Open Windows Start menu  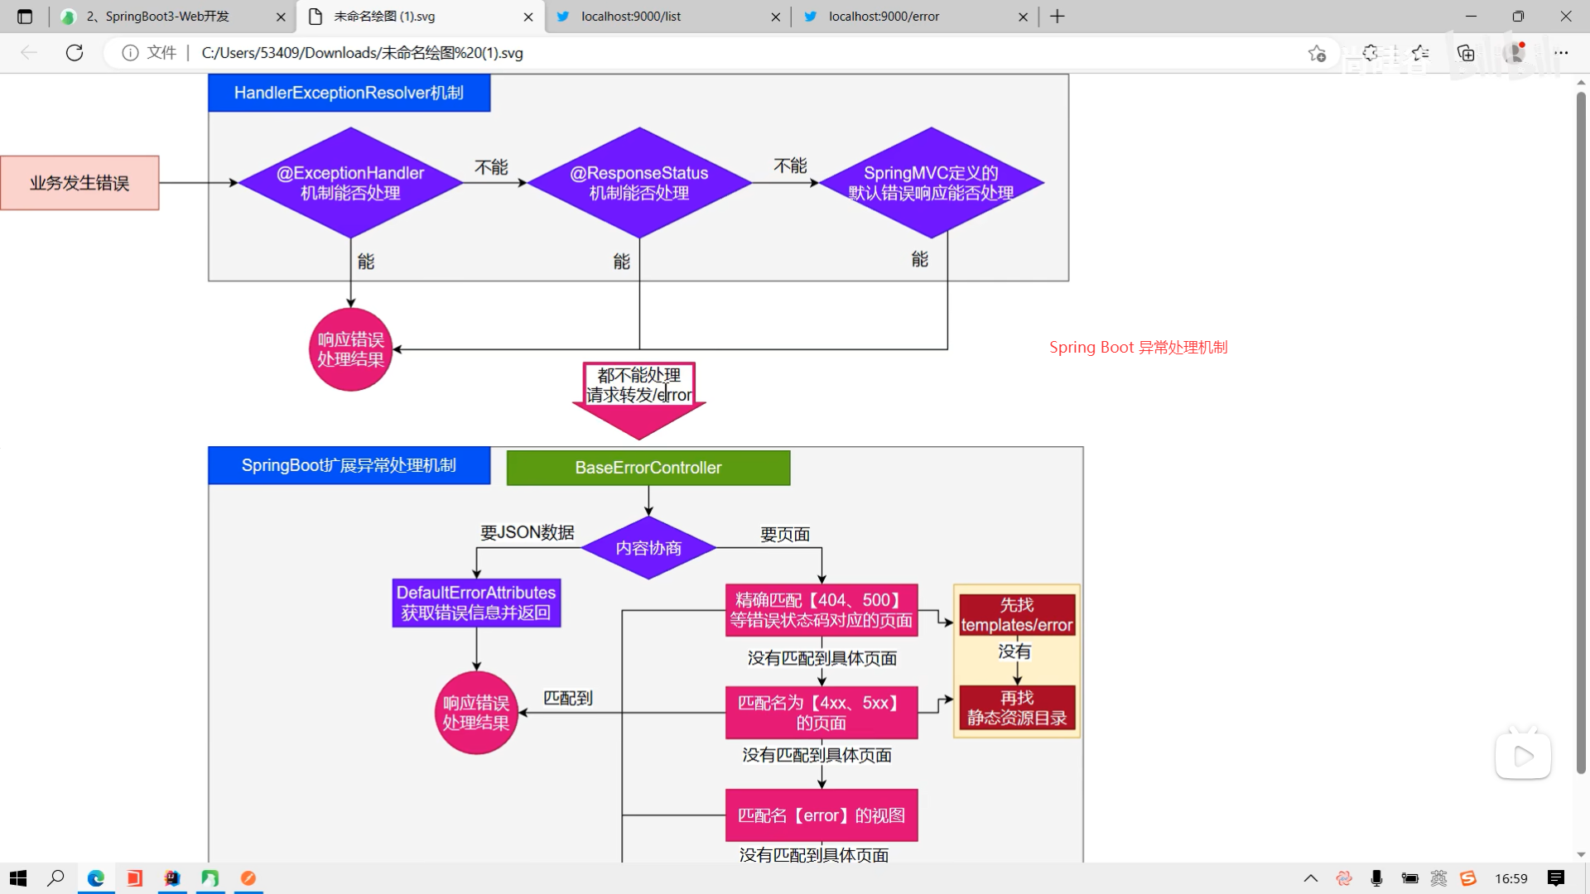click(x=18, y=878)
